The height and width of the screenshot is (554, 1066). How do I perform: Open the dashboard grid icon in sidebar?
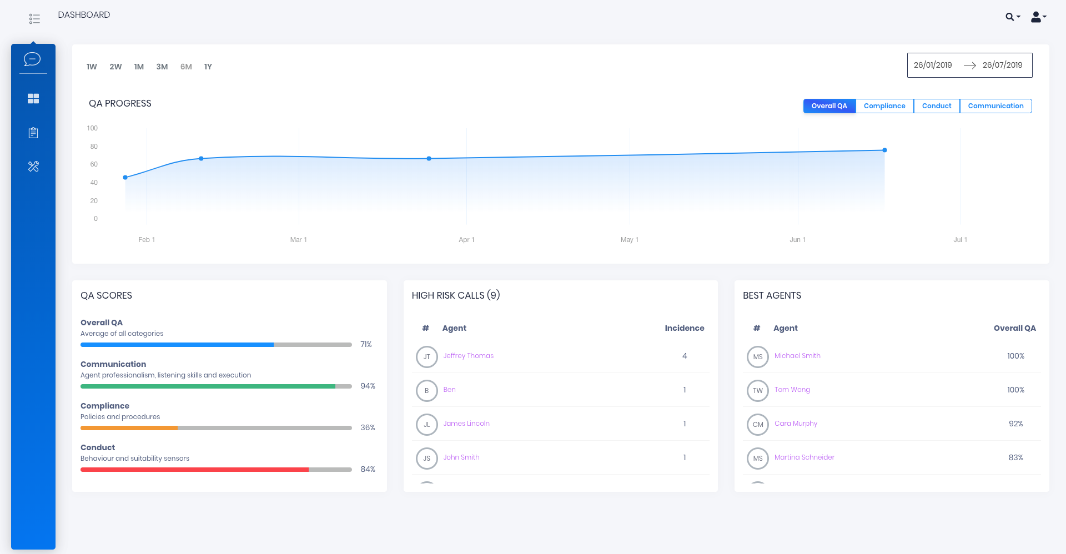(33, 98)
